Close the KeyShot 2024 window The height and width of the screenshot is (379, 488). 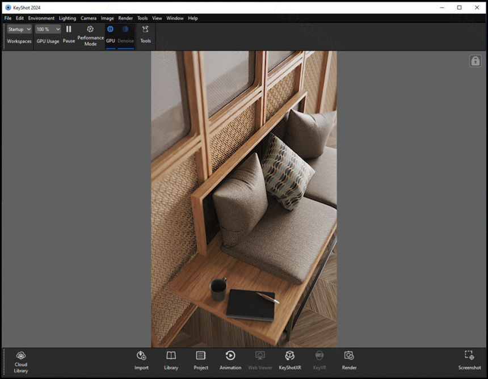477,7
